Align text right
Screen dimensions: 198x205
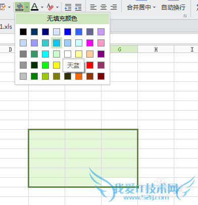[114, 7]
